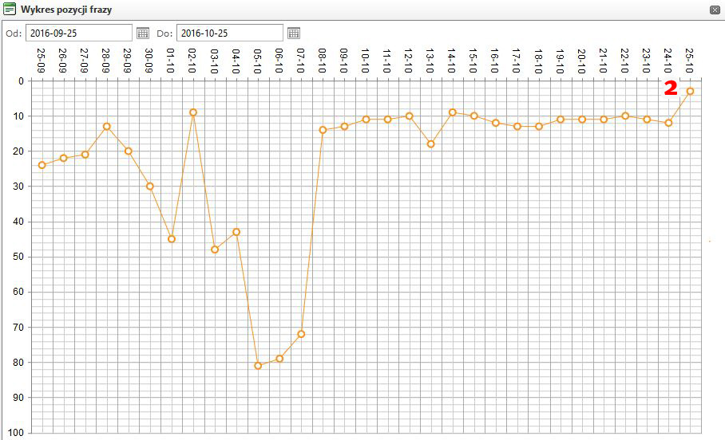725x440 pixels.
Task: Select the chart data point for 10-10
Action: (366, 119)
